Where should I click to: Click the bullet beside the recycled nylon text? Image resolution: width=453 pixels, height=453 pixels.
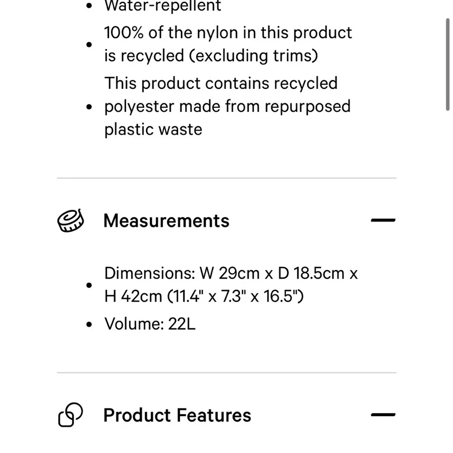tap(89, 44)
